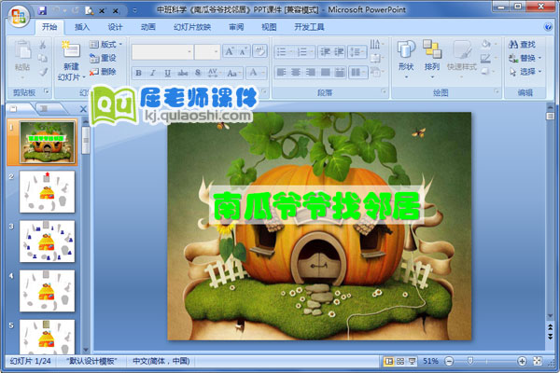Switch to the 插入 ribbon tab
560x373 pixels.
(x=82, y=27)
